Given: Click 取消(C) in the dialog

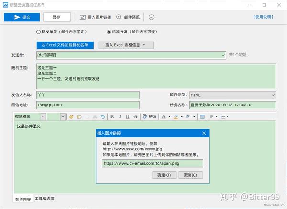Looking at the screenshot, I should (190, 175).
